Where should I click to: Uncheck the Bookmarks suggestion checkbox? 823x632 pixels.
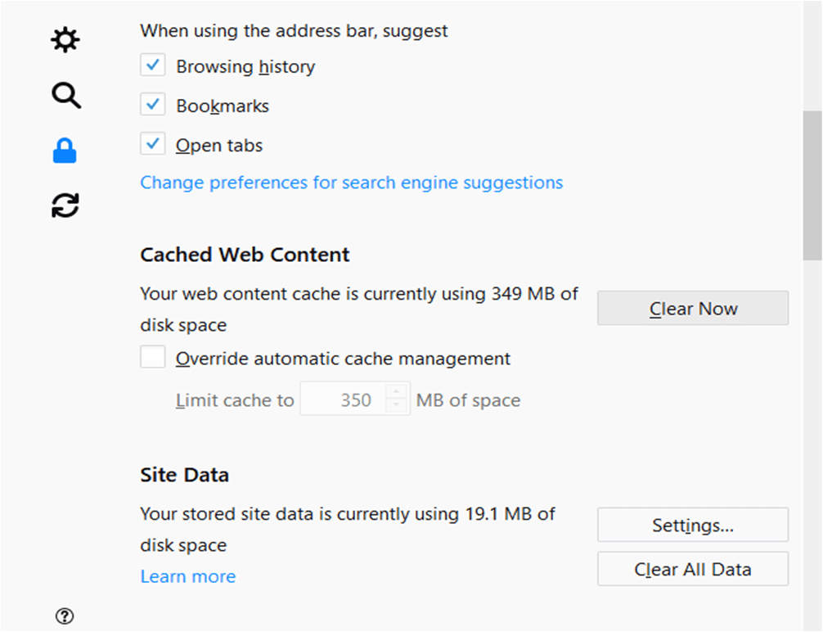pos(153,105)
